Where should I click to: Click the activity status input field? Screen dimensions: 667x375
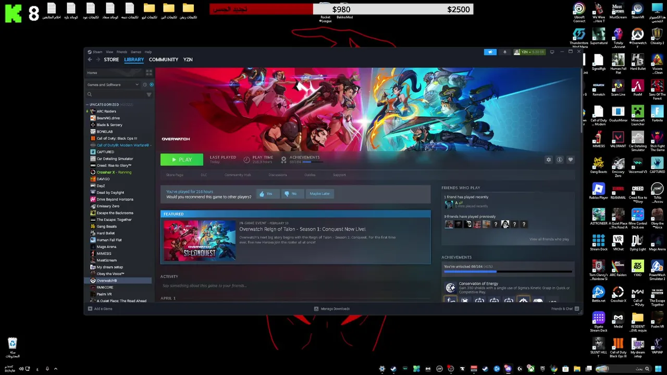tap(294, 285)
